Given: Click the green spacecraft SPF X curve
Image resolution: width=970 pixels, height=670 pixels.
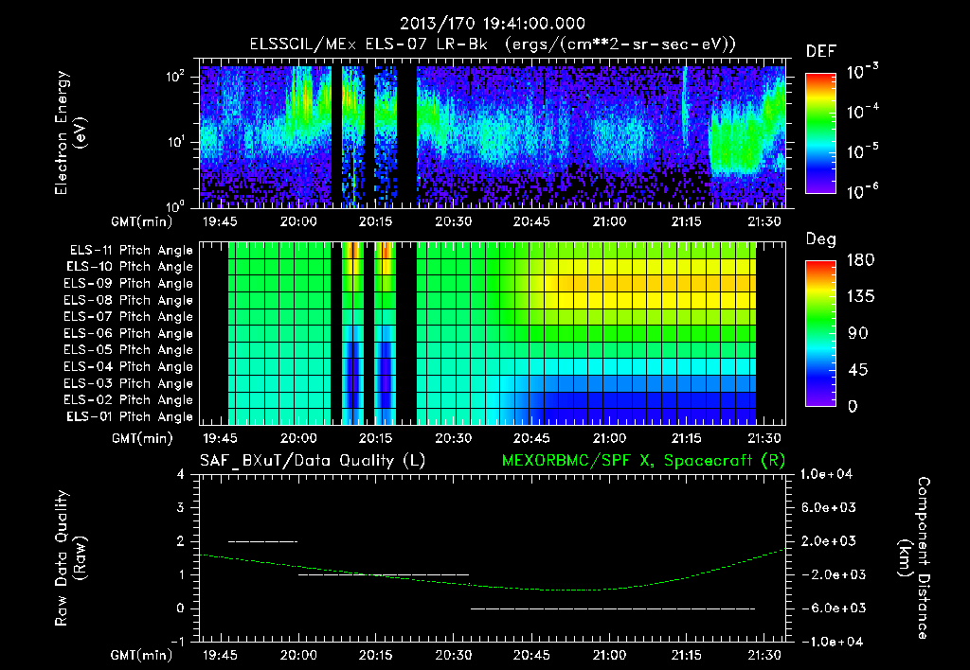Looking at the screenshot, I should [493, 586].
